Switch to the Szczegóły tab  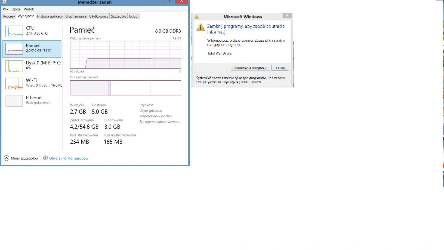[x=119, y=16]
